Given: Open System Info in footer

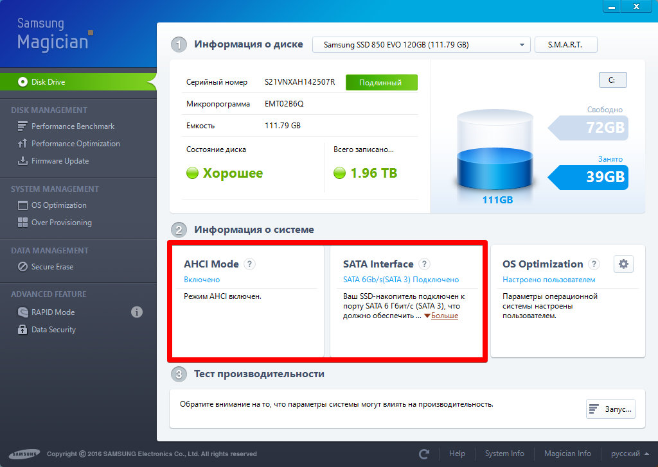Looking at the screenshot, I should pos(504,454).
